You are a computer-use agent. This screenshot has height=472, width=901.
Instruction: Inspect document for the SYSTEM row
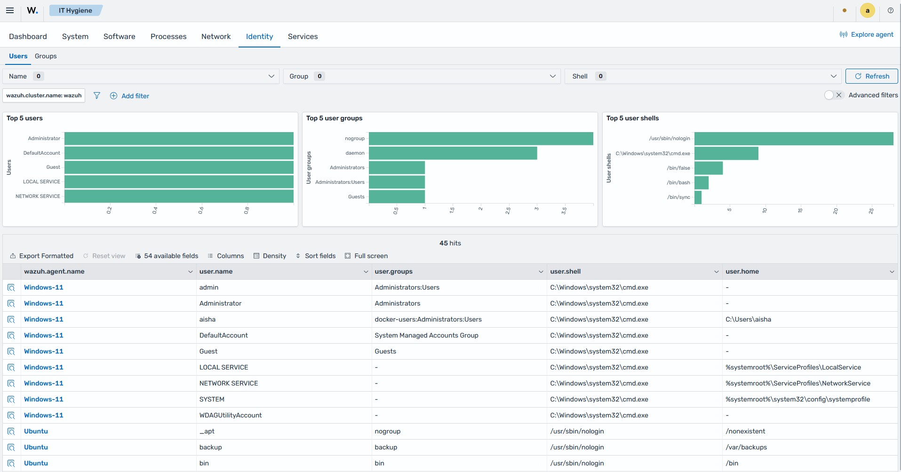[11, 399]
